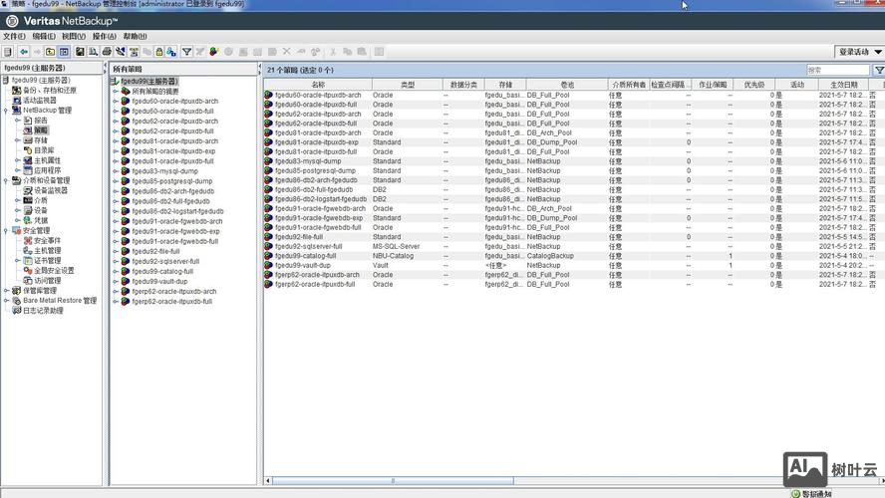Click the funnel filter icon in the toolbar
The image size is (885, 498).
(x=185, y=52)
